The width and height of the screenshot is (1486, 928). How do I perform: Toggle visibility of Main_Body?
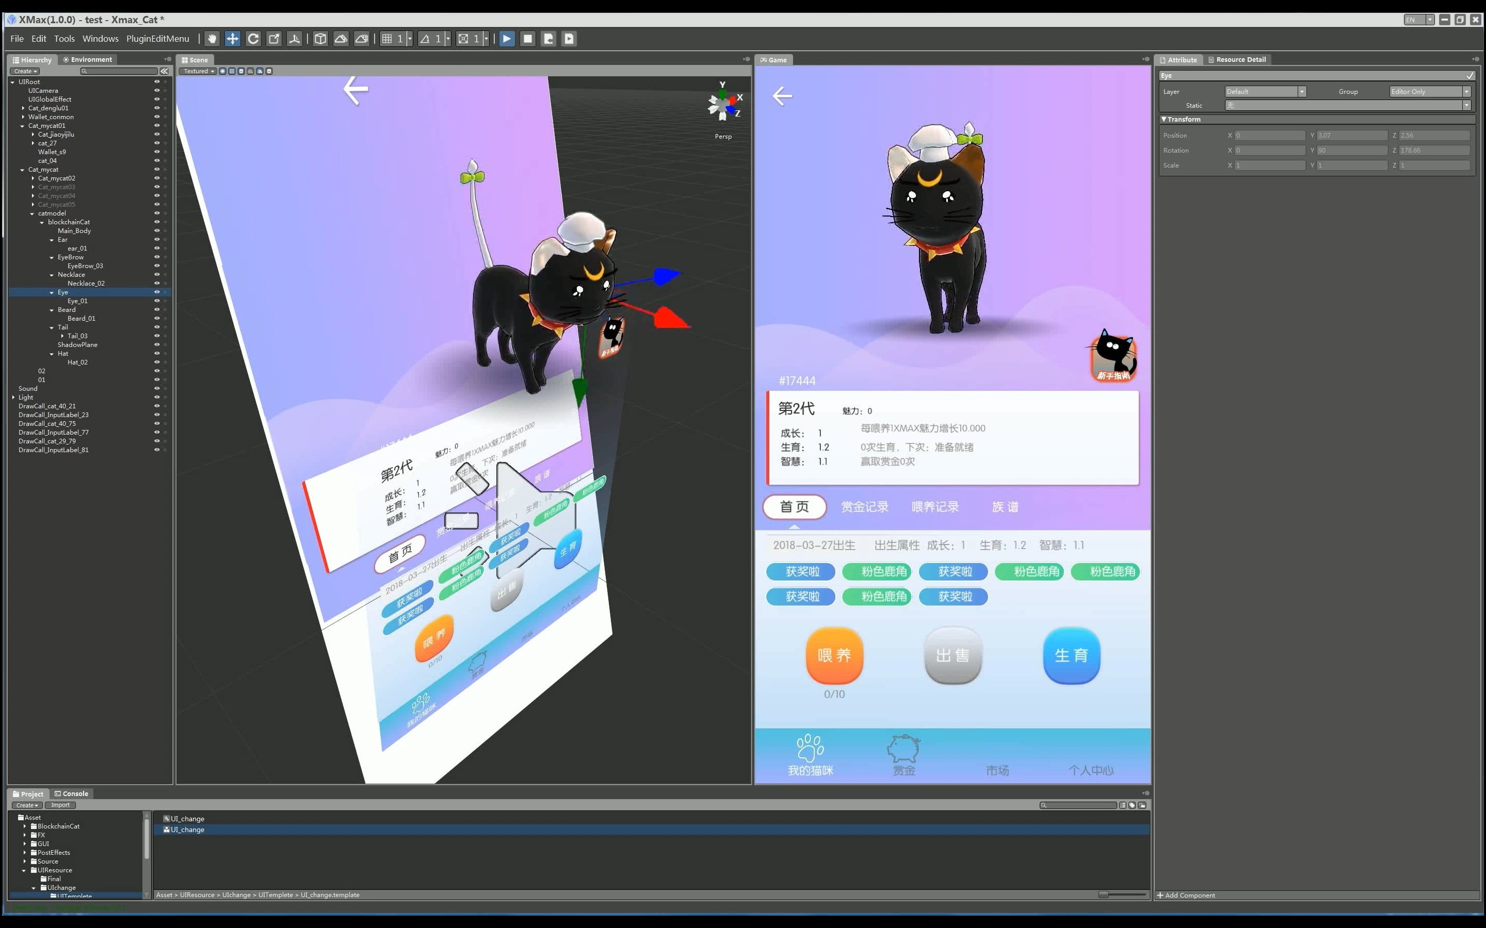click(x=156, y=231)
